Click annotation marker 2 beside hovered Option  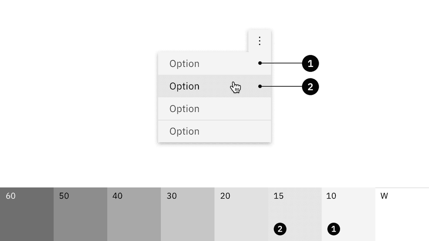coord(310,86)
